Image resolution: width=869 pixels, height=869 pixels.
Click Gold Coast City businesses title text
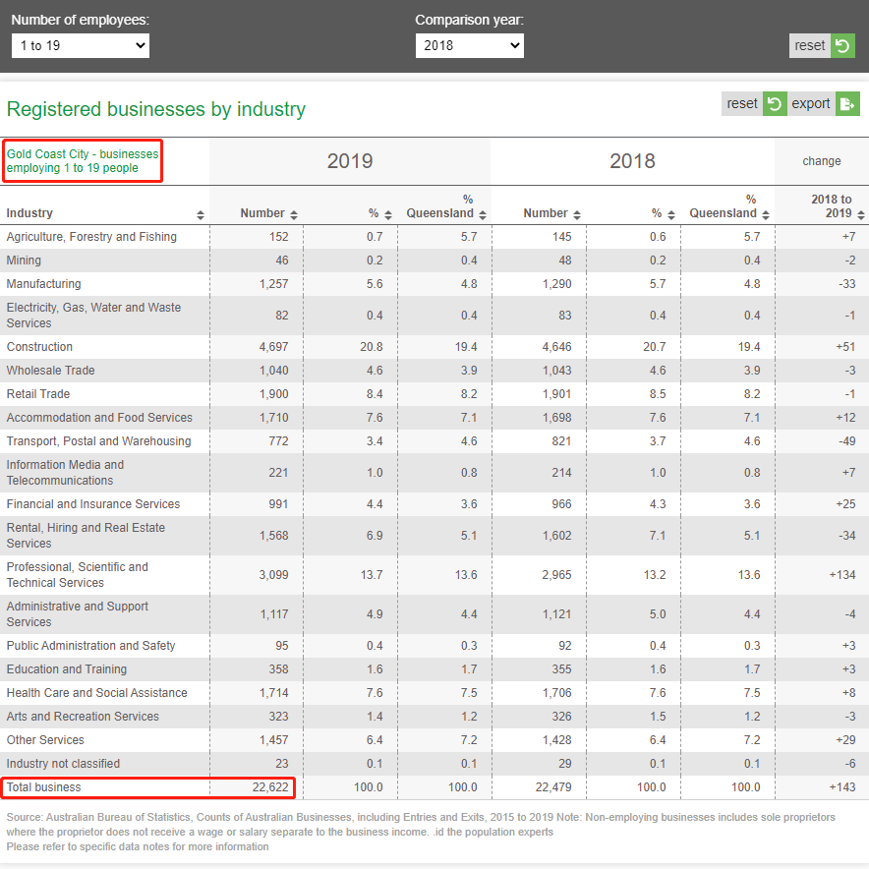coord(83,160)
